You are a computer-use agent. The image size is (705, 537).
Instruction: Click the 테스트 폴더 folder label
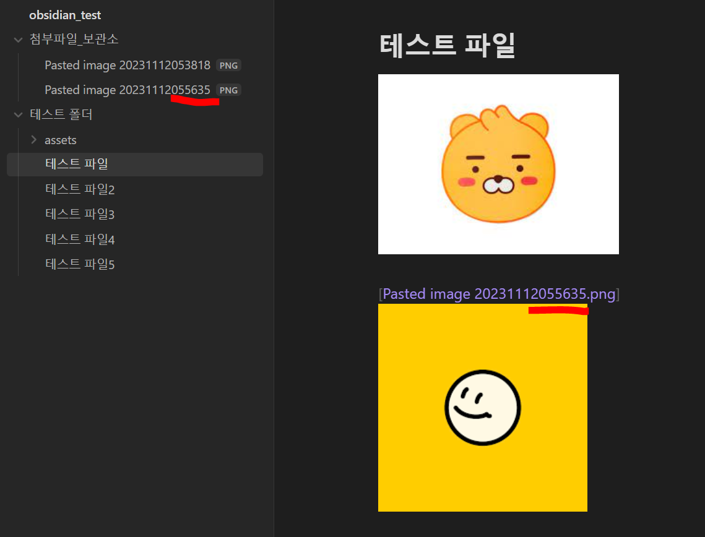61,114
